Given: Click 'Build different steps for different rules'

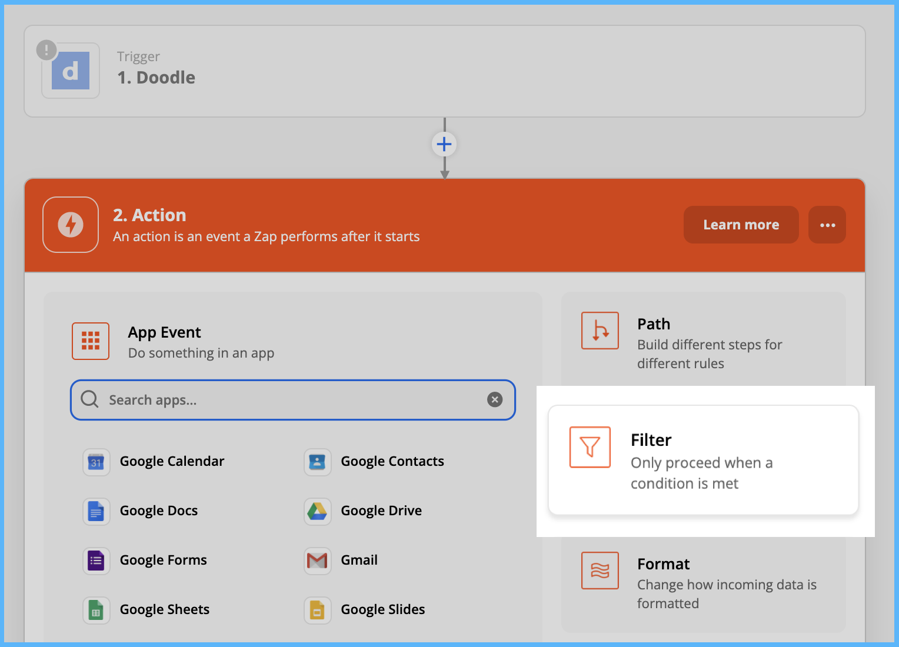Looking at the screenshot, I should pyautogui.click(x=710, y=354).
